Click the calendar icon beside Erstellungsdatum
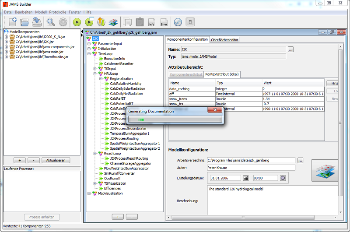Viewport: 350px width, 232px height. point(246,178)
